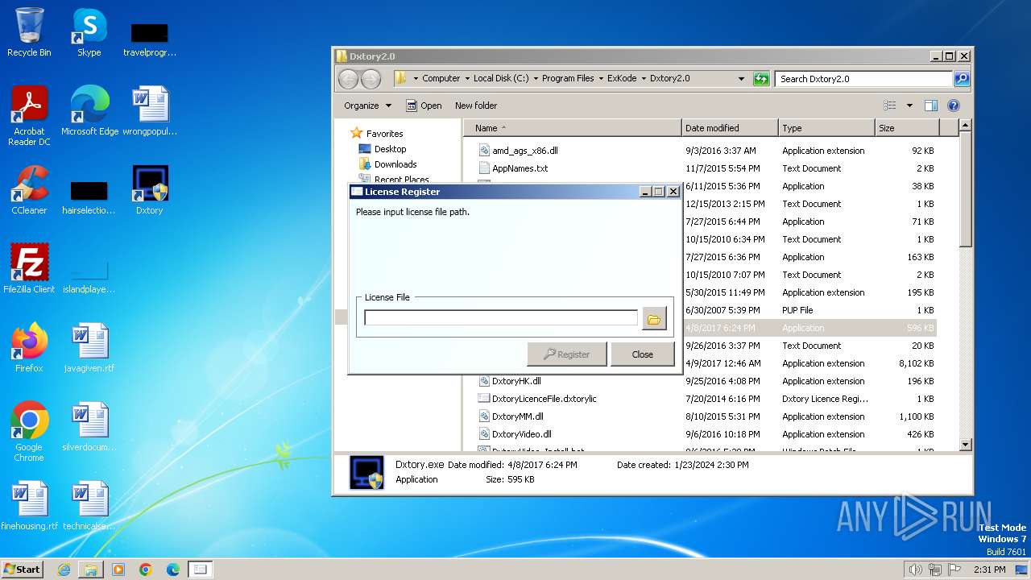Sort files by Type column header
This screenshot has width=1031, height=580.
(x=826, y=128)
